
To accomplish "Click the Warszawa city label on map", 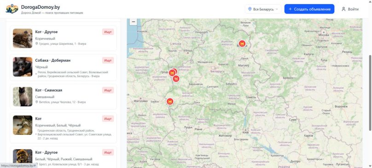I will pos(141,101).
